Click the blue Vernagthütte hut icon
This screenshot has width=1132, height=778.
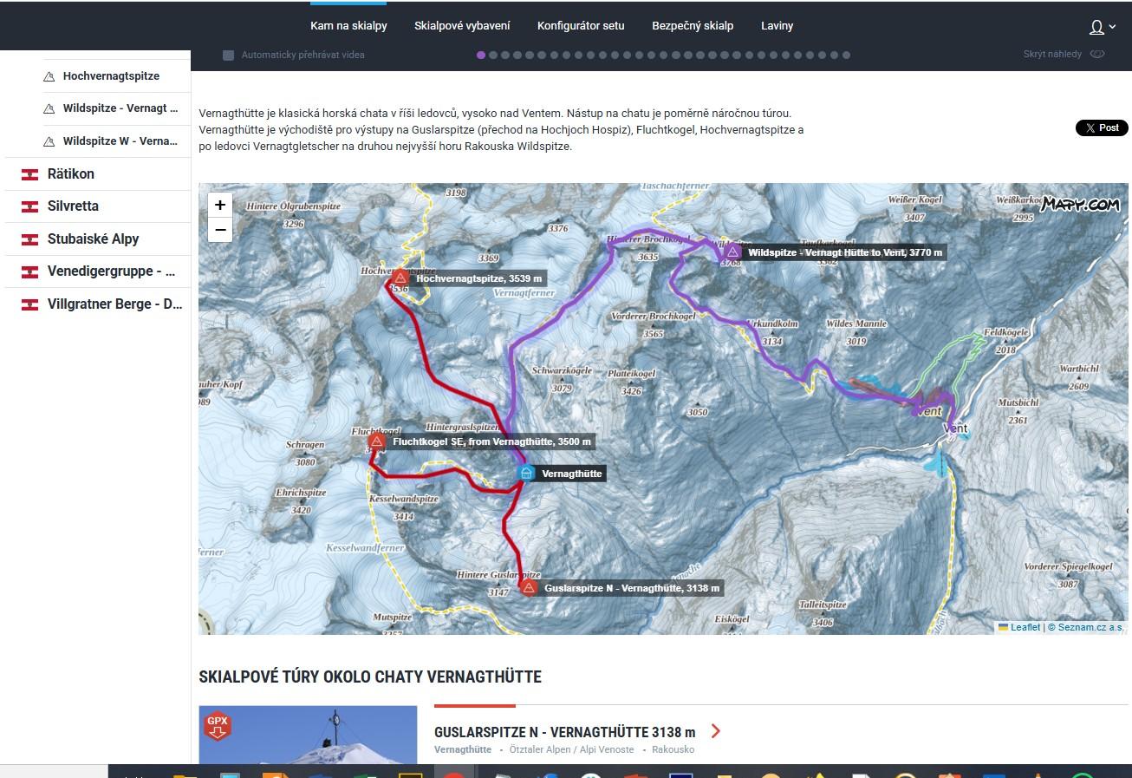point(525,473)
